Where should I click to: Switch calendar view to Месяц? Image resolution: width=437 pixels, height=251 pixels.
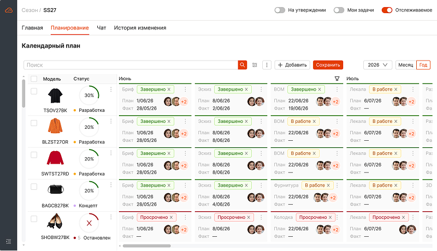(405, 65)
